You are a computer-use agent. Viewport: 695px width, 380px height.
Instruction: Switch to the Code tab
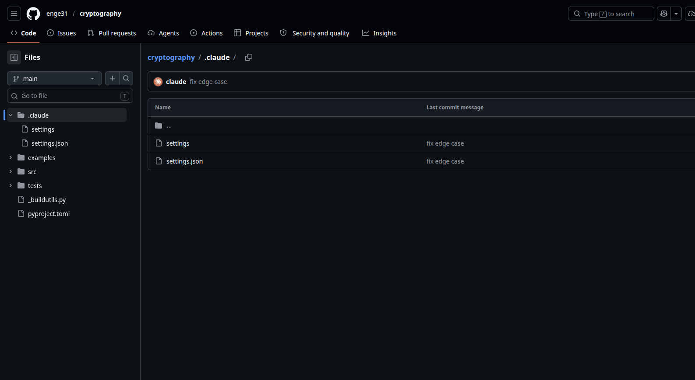(23, 33)
